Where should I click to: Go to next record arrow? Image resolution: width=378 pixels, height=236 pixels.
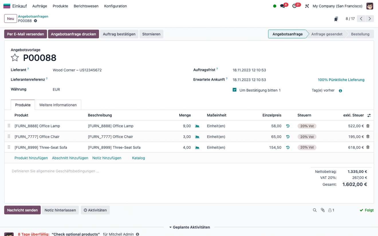[370, 19]
